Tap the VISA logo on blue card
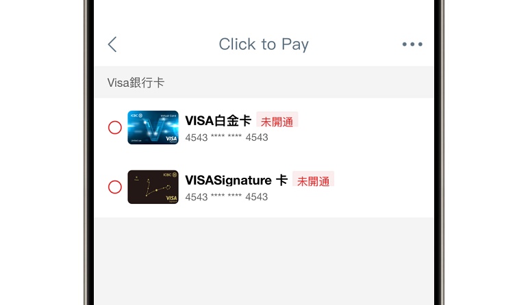Image resolution: width=528 pixels, height=305 pixels. tap(171, 139)
